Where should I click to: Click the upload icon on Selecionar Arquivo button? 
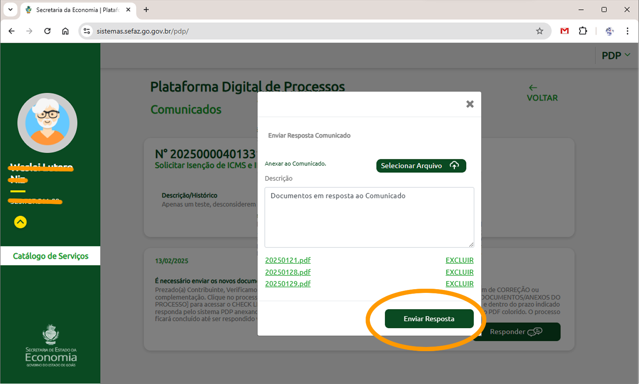(x=454, y=166)
